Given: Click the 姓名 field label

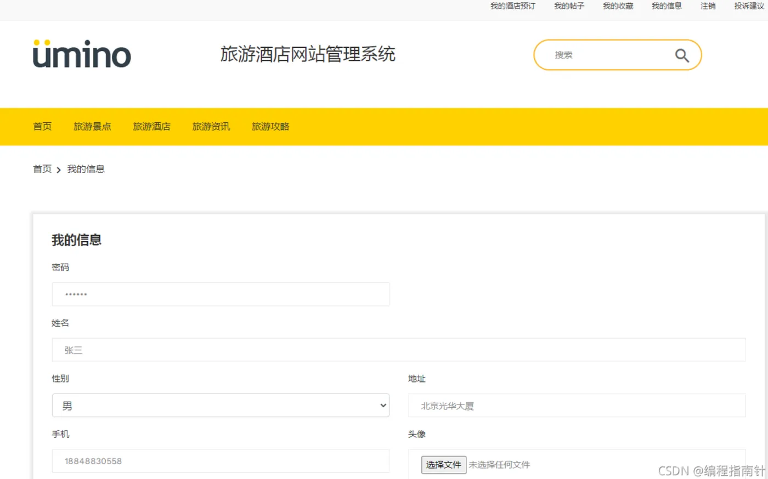Looking at the screenshot, I should [60, 323].
